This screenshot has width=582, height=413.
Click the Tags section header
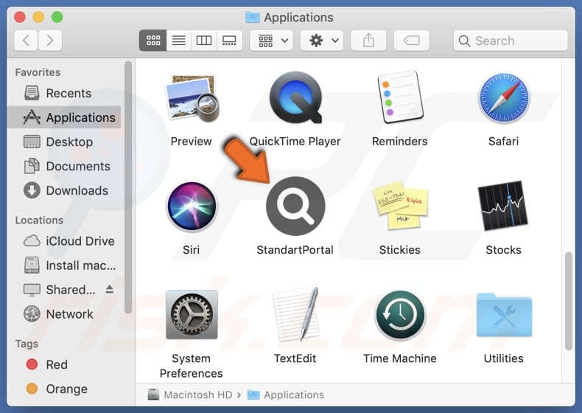(x=27, y=344)
